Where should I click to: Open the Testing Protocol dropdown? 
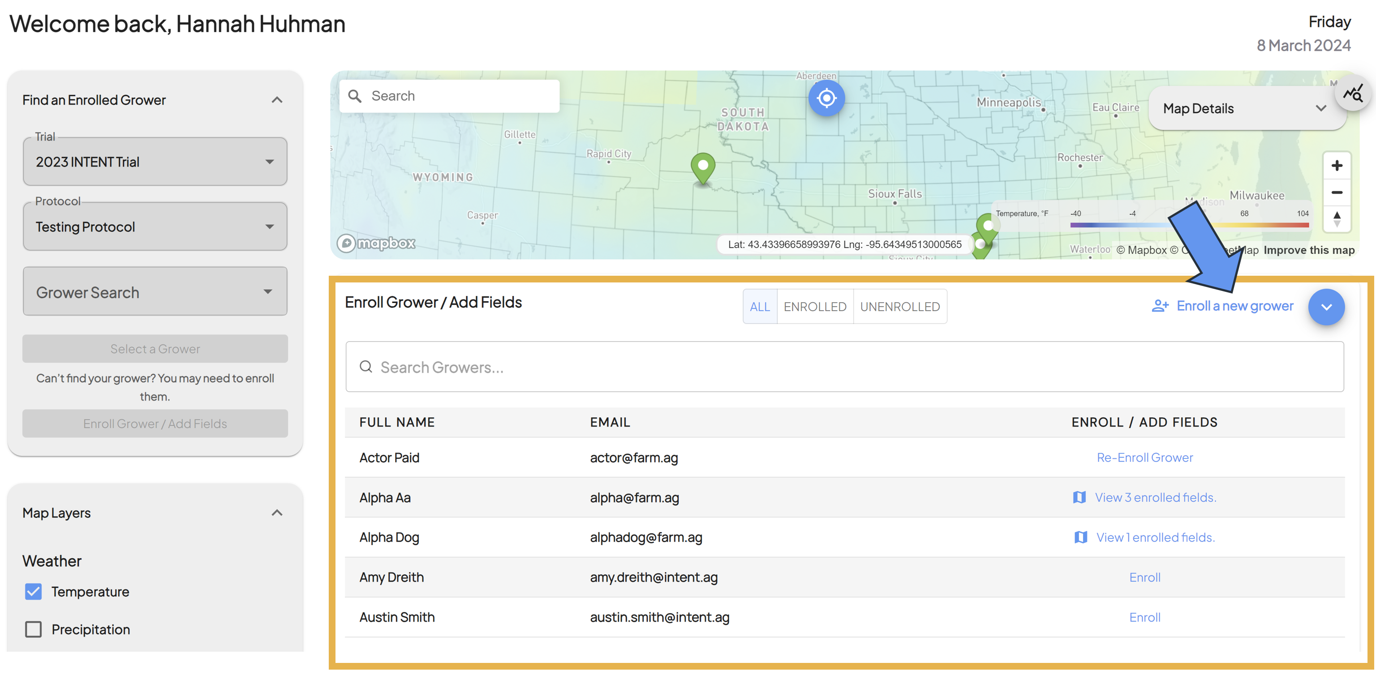155,227
